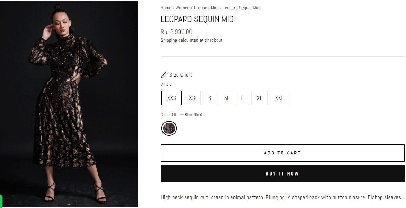This screenshot has height=208, width=406.
Task: Click the green tab on the left edge
Action: click(1, 201)
